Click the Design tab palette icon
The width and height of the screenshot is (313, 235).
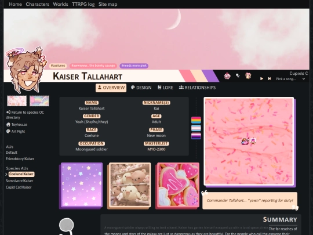(133, 87)
